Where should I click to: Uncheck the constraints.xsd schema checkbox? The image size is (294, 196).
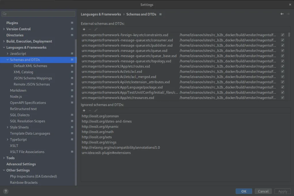click(x=283, y=35)
